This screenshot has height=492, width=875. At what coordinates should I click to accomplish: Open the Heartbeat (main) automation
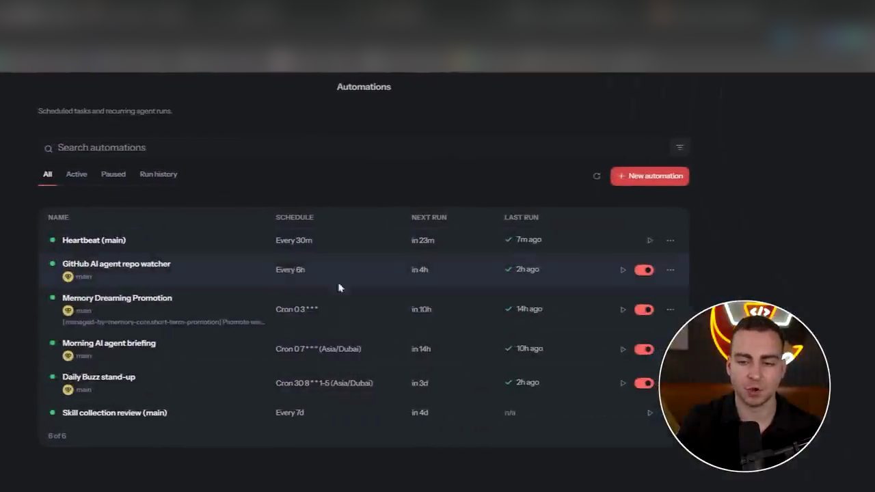[x=94, y=241]
